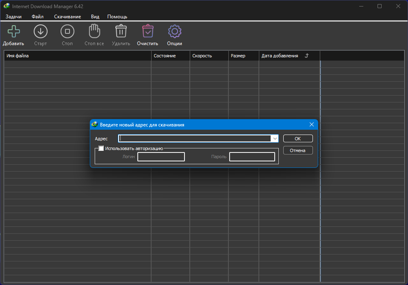
Task: Click the Старт download icon
Action: click(x=41, y=31)
